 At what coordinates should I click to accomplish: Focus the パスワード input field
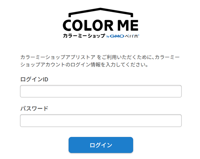(101, 121)
